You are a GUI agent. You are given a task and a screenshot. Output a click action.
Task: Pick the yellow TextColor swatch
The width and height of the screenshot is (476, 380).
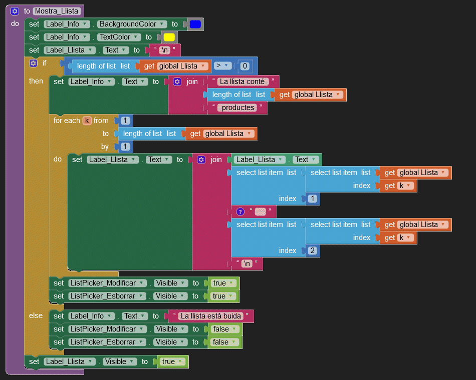169,37
